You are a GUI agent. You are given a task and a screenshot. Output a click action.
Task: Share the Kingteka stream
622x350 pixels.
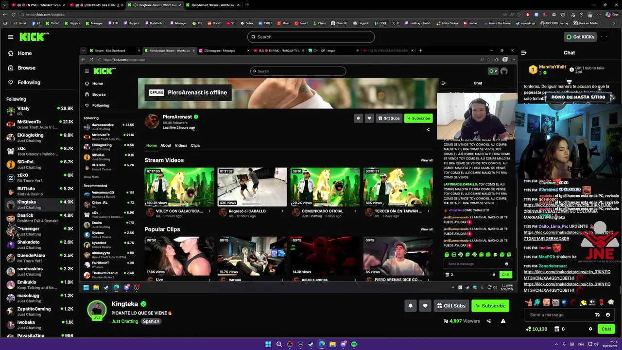click(488, 321)
